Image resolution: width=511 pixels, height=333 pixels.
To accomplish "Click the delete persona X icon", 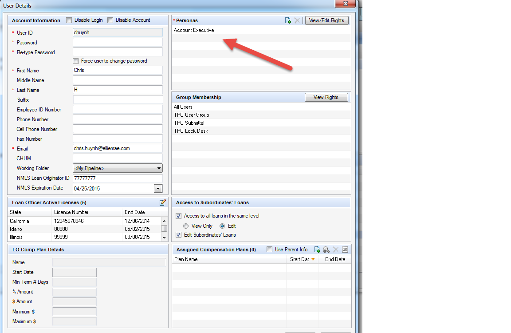I will click(297, 20).
